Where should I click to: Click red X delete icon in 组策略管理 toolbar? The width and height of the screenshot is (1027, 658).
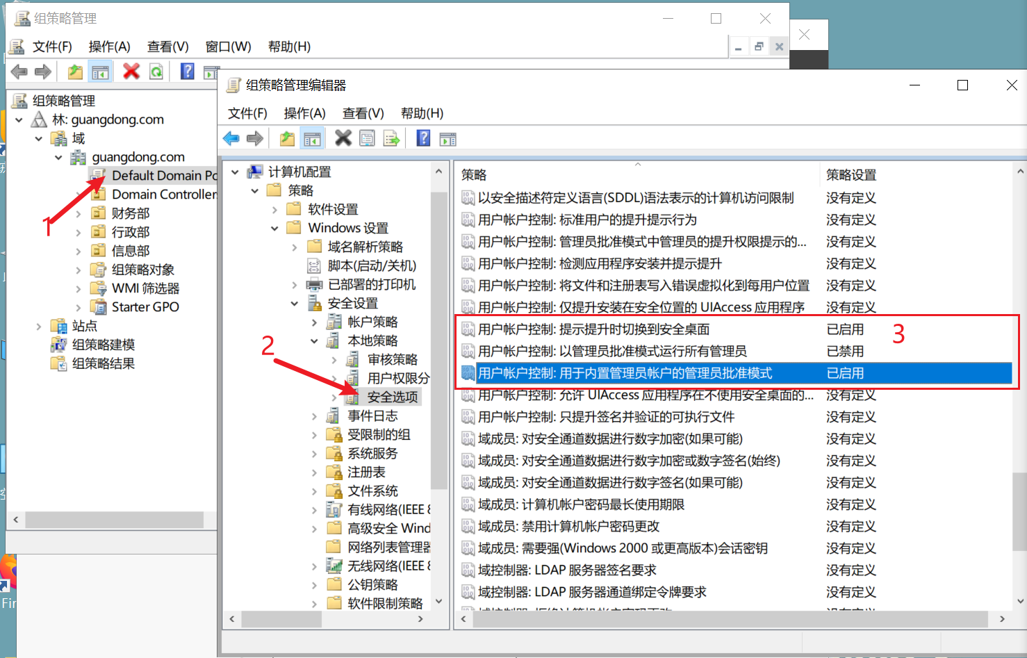(131, 71)
